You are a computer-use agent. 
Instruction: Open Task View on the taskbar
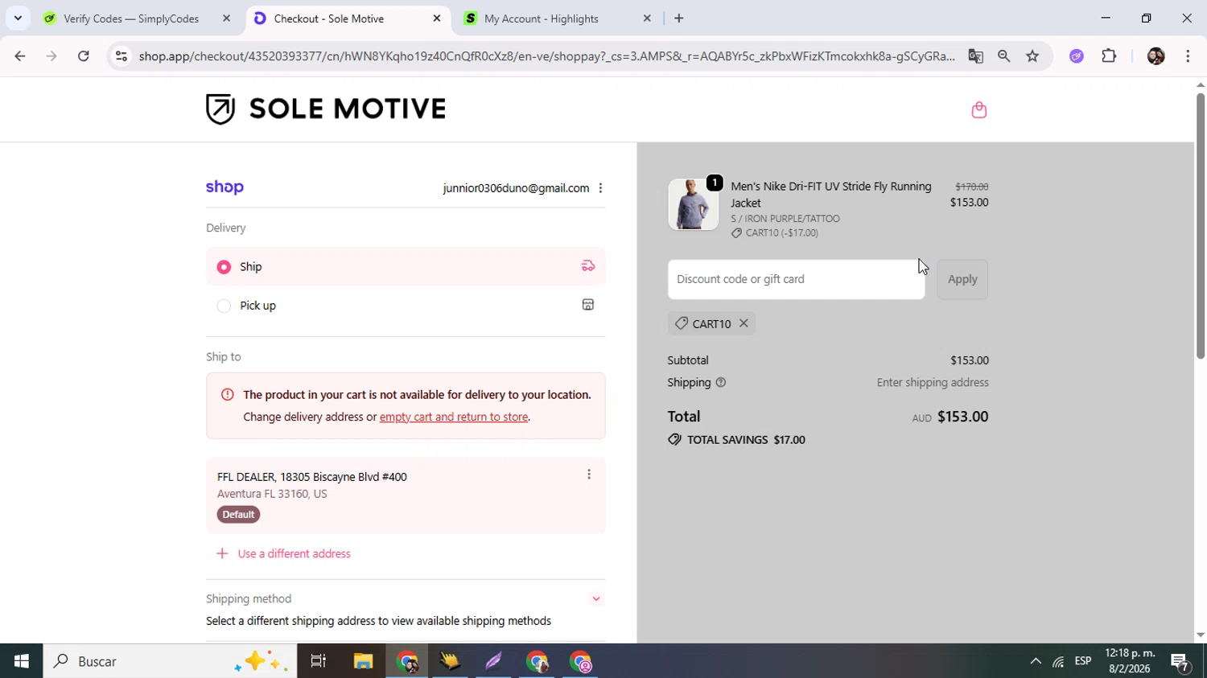click(319, 661)
